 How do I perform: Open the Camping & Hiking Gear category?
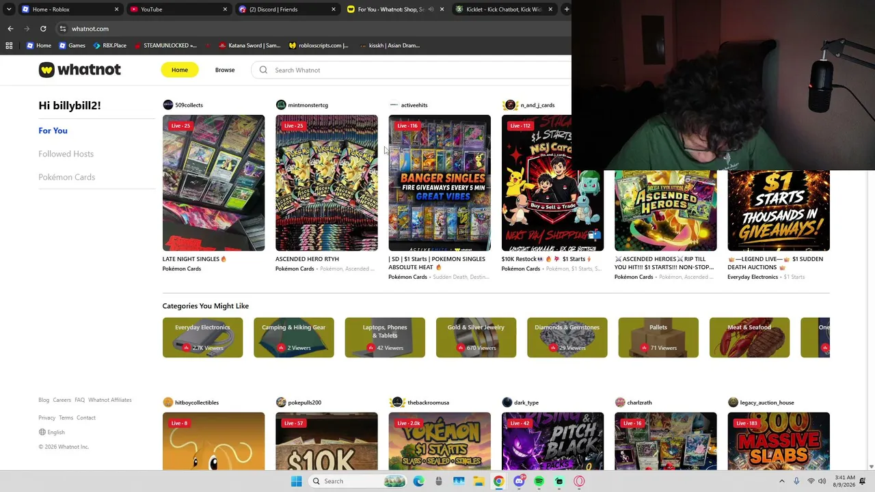(x=294, y=338)
